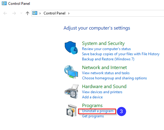Click Add a device link
164x130 pixels.
(92, 97)
